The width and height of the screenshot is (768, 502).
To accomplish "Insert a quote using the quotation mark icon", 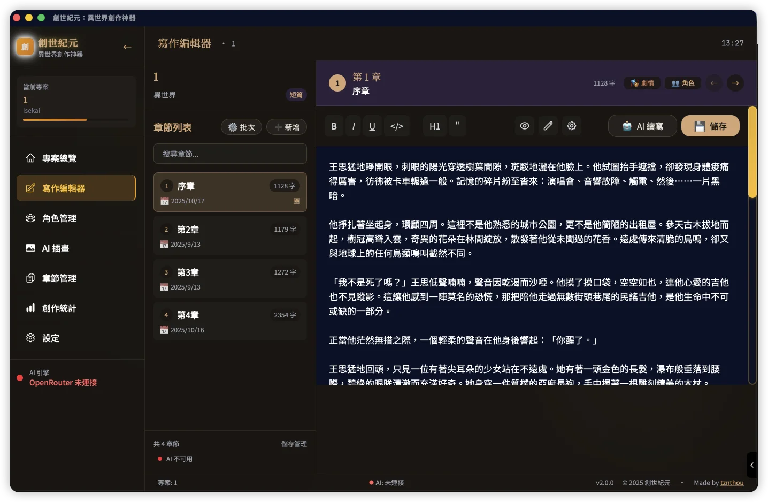I will [x=458, y=126].
